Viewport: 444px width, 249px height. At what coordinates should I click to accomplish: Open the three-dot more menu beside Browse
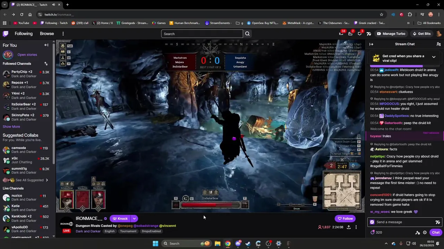click(x=63, y=34)
